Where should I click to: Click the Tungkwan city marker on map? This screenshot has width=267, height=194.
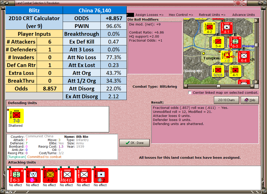click(204, 53)
